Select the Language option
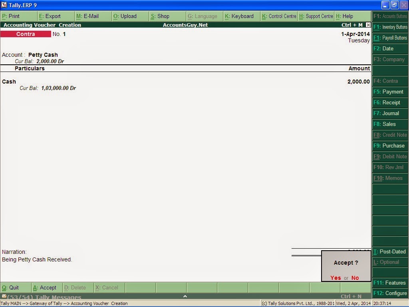Image resolution: width=409 pixels, height=307 pixels. (x=204, y=16)
